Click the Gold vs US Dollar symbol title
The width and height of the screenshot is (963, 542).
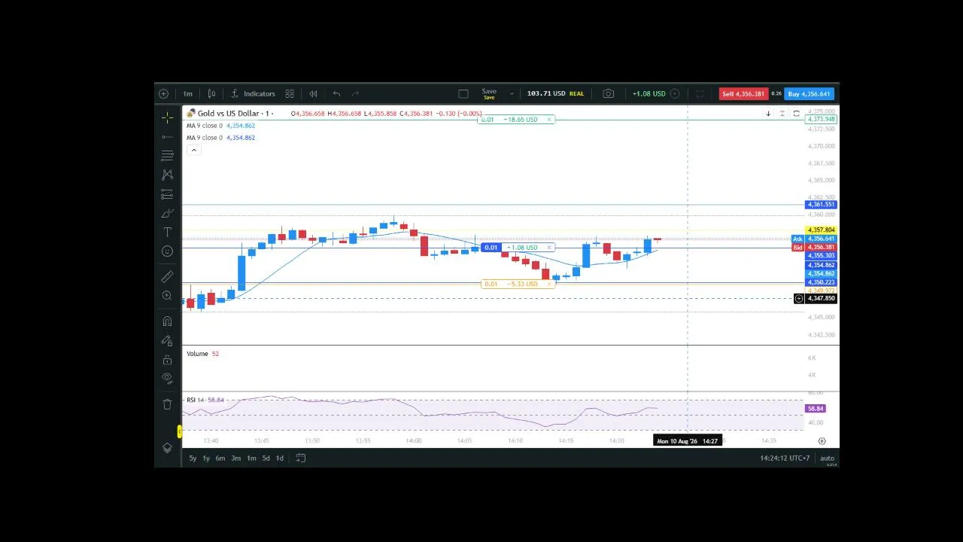pos(228,114)
